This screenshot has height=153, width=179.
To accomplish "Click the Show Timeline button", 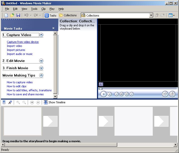I will click(54, 102).
